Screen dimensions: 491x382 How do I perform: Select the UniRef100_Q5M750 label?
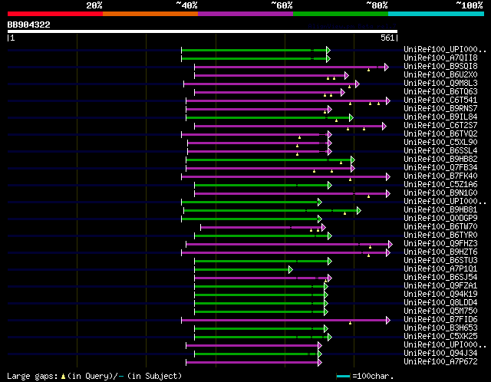440,311
